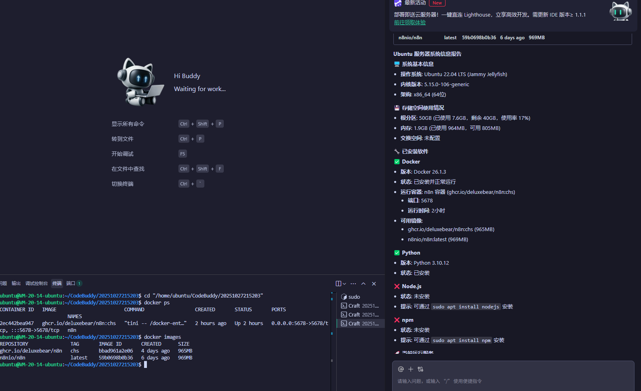Click the 端口: 5678 line in chat
This screenshot has width=641, height=391.
[x=420, y=201]
